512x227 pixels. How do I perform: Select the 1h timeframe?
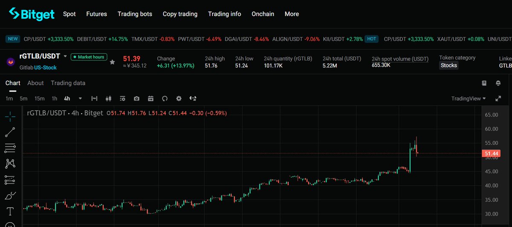coord(54,98)
